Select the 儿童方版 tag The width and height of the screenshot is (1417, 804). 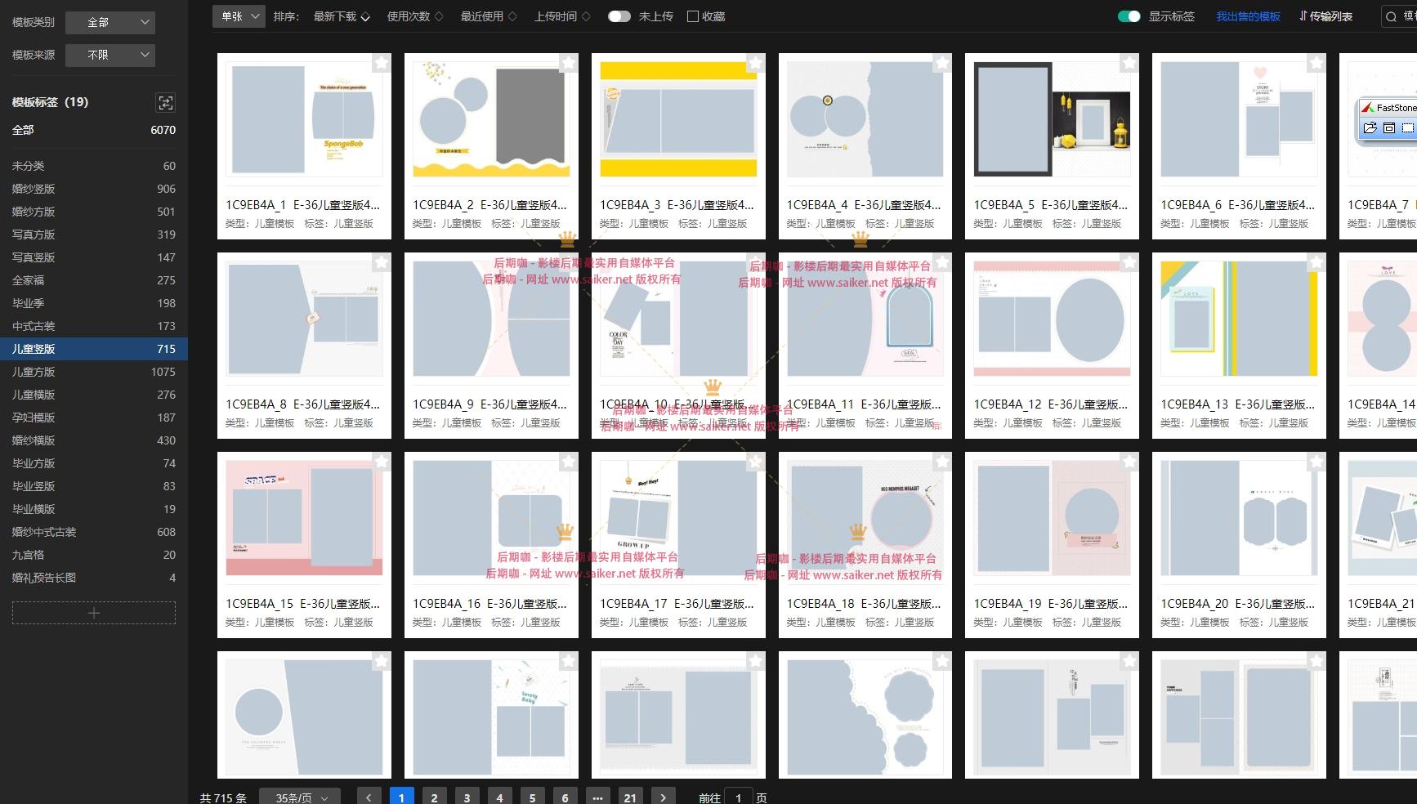coord(94,372)
